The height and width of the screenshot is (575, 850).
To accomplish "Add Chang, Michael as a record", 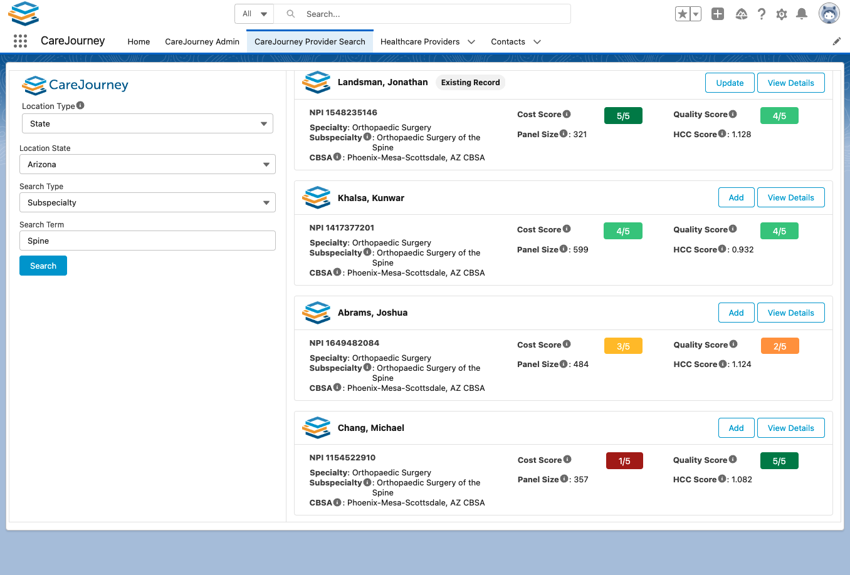I will 736,428.
